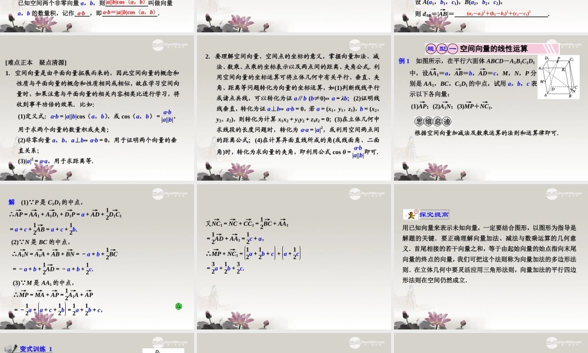Screen dimensions: 588x353
Task: Click the parallelepiped ABCD-A1B1C1D1 diagram
Action: [558, 77]
